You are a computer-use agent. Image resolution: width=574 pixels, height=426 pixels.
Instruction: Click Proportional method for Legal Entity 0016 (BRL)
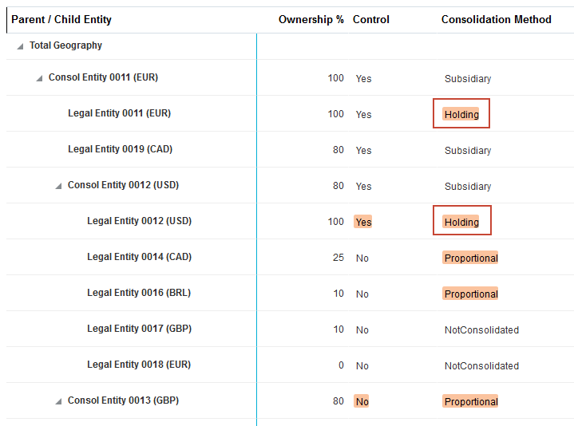[471, 294]
